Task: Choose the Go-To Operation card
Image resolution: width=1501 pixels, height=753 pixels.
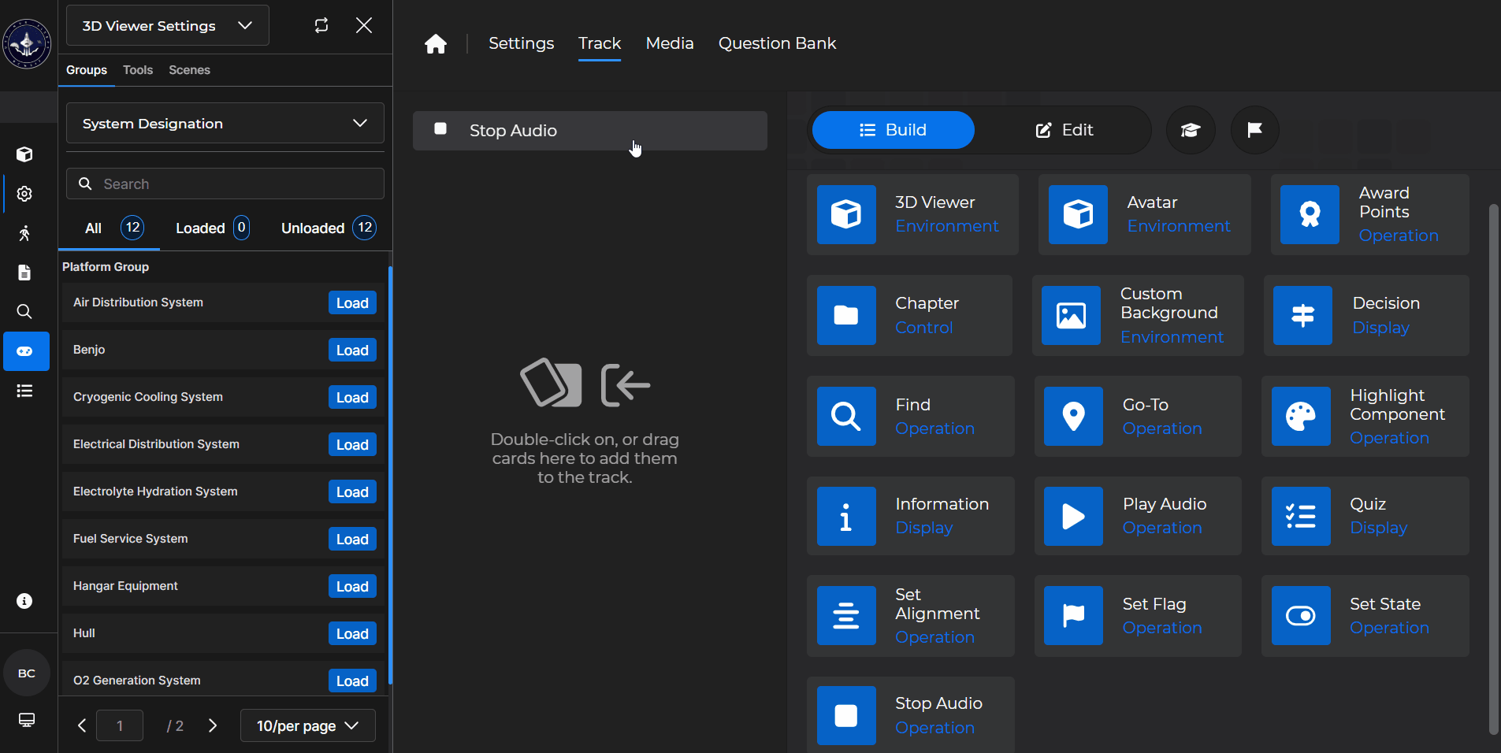Action: [1138, 416]
